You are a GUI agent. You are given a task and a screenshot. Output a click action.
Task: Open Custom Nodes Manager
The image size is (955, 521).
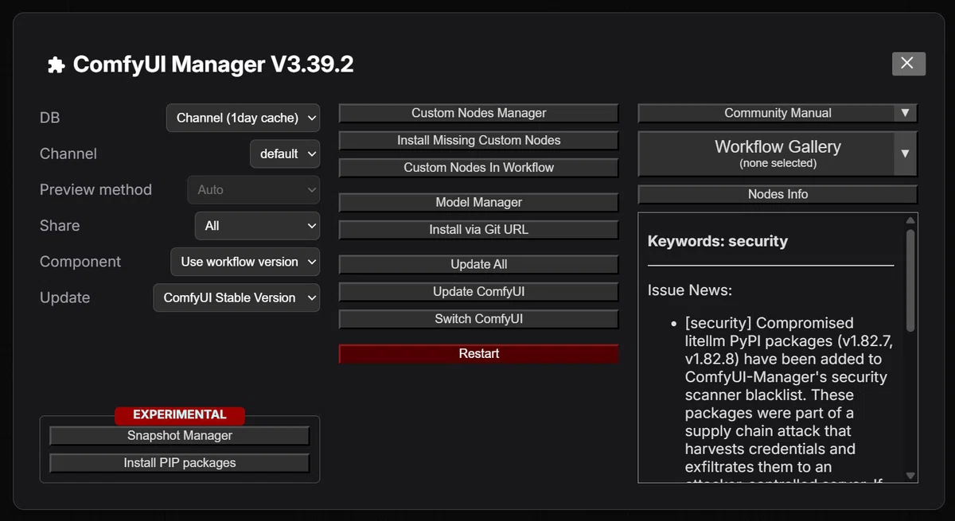479,113
